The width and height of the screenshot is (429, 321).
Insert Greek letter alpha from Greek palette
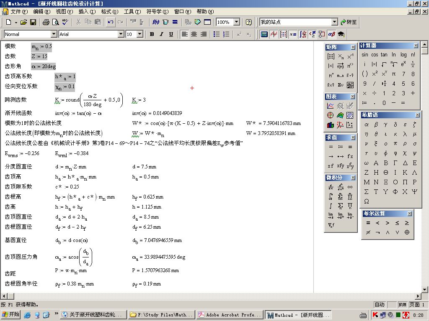[366, 125]
